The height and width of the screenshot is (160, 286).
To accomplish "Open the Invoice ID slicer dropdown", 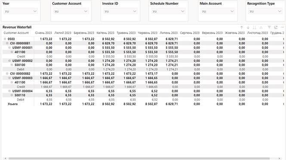I will tap(120, 11).
